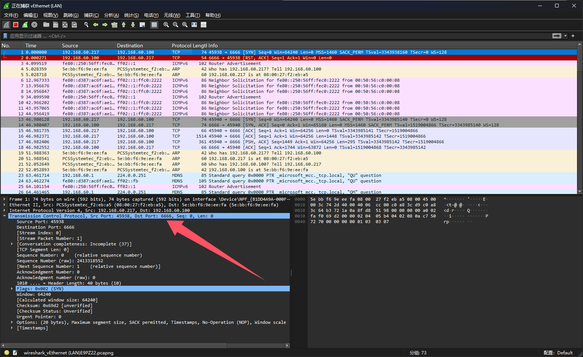Jump to the last packet
The height and width of the screenshot is (357, 583).
click(x=133, y=25)
